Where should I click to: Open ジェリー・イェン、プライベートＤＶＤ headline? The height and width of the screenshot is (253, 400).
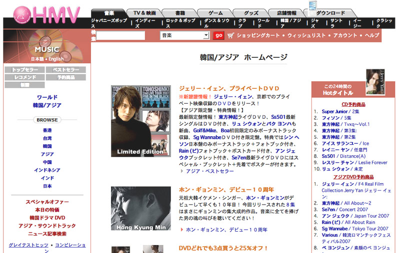[229, 88]
